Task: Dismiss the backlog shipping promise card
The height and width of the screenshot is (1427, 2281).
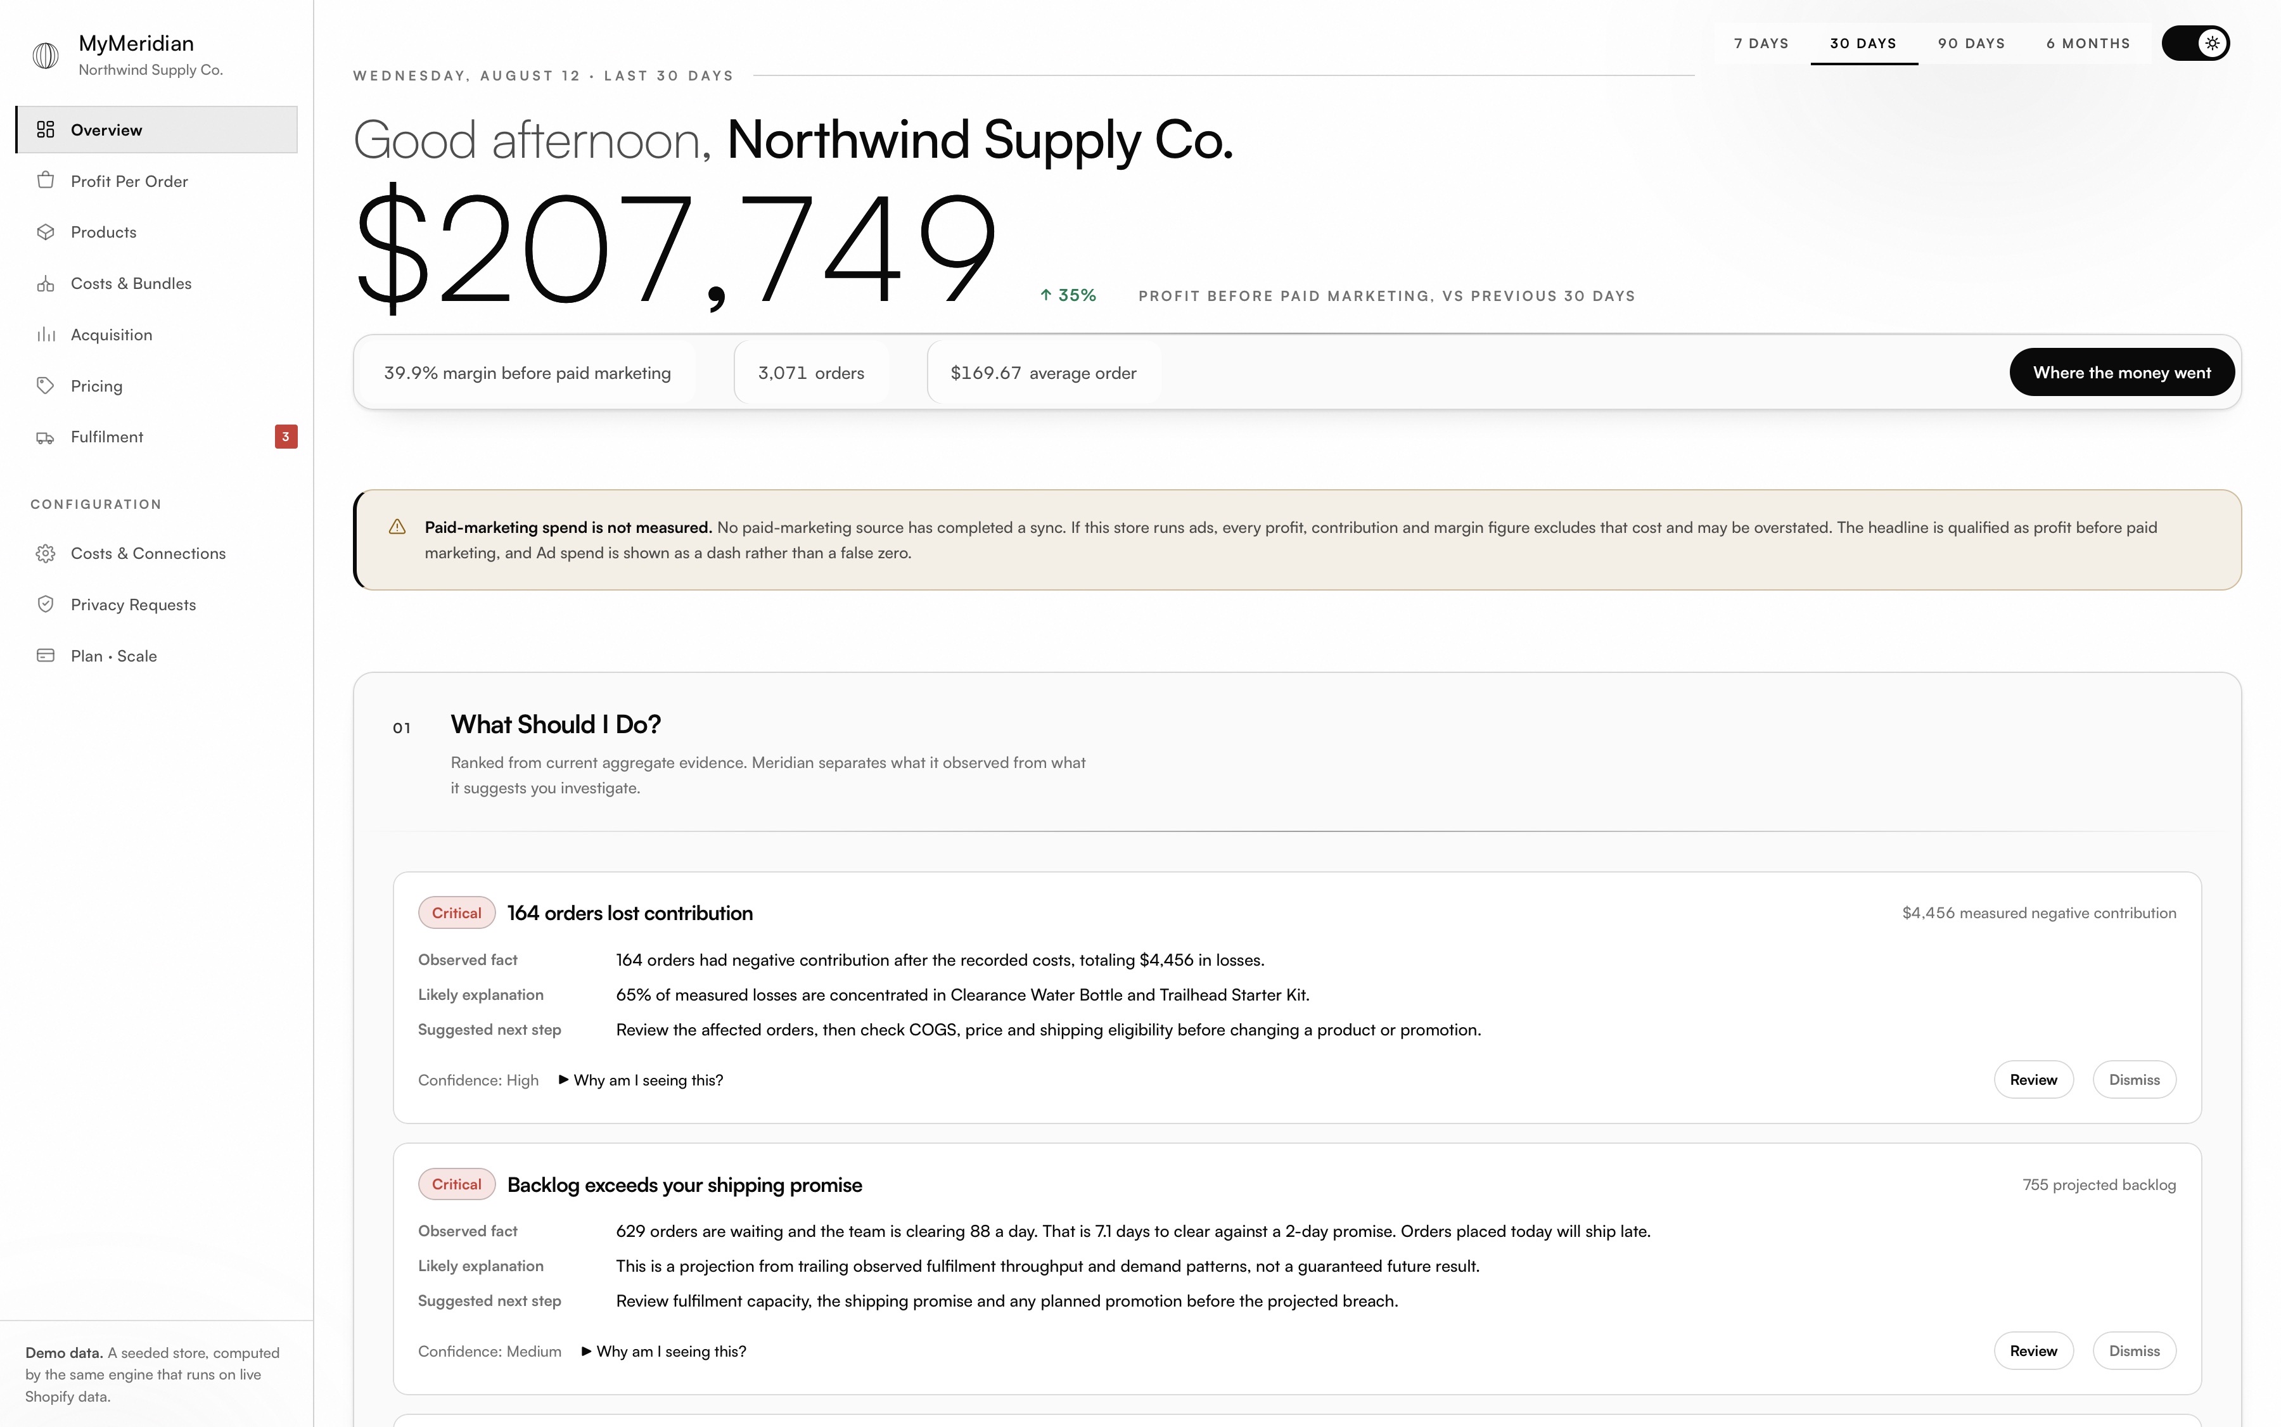Action: point(2134,1352)
